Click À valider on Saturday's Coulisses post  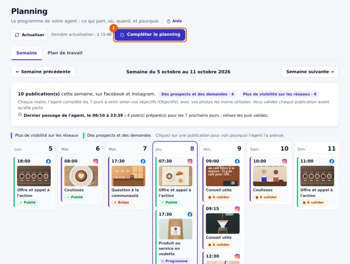266,197
